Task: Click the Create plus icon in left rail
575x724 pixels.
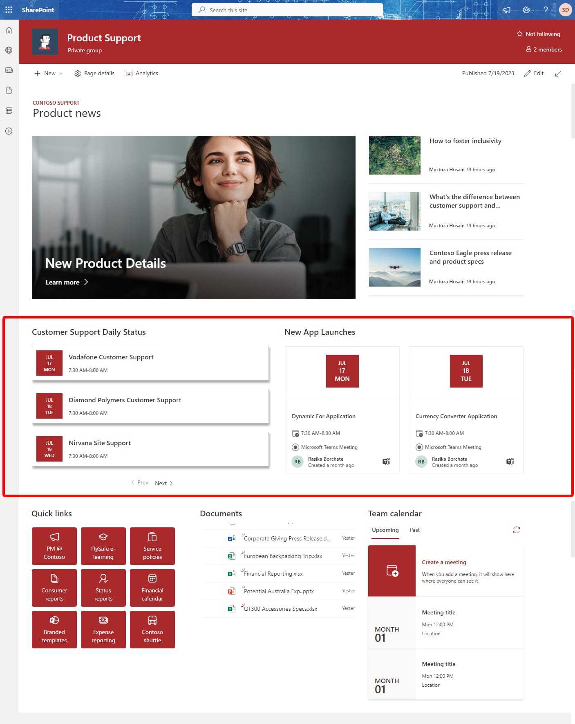Action: [x=9, y=131]
